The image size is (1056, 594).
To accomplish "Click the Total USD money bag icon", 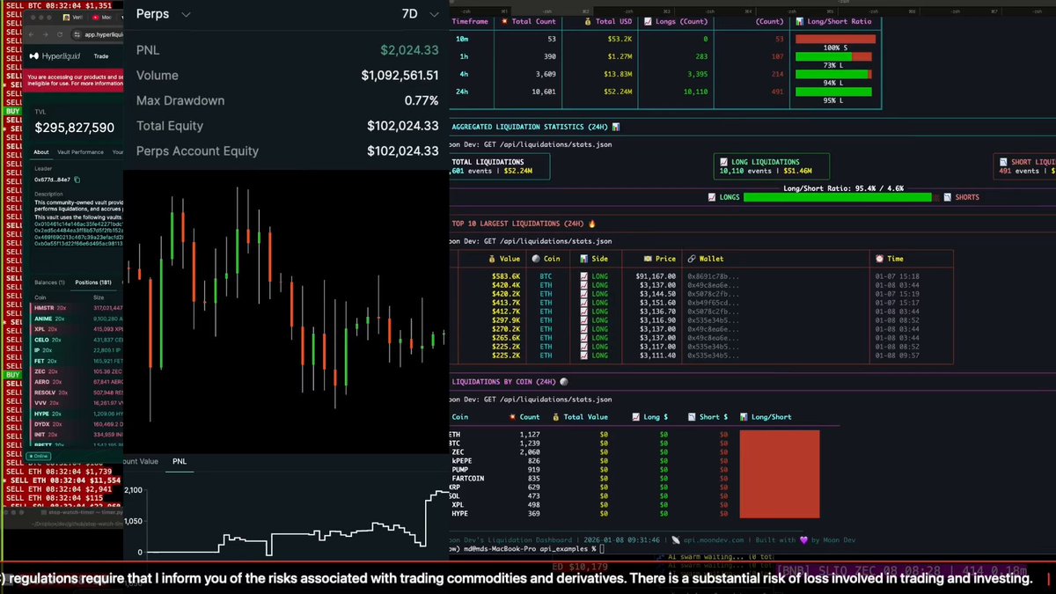I will [x=588, y=20].
